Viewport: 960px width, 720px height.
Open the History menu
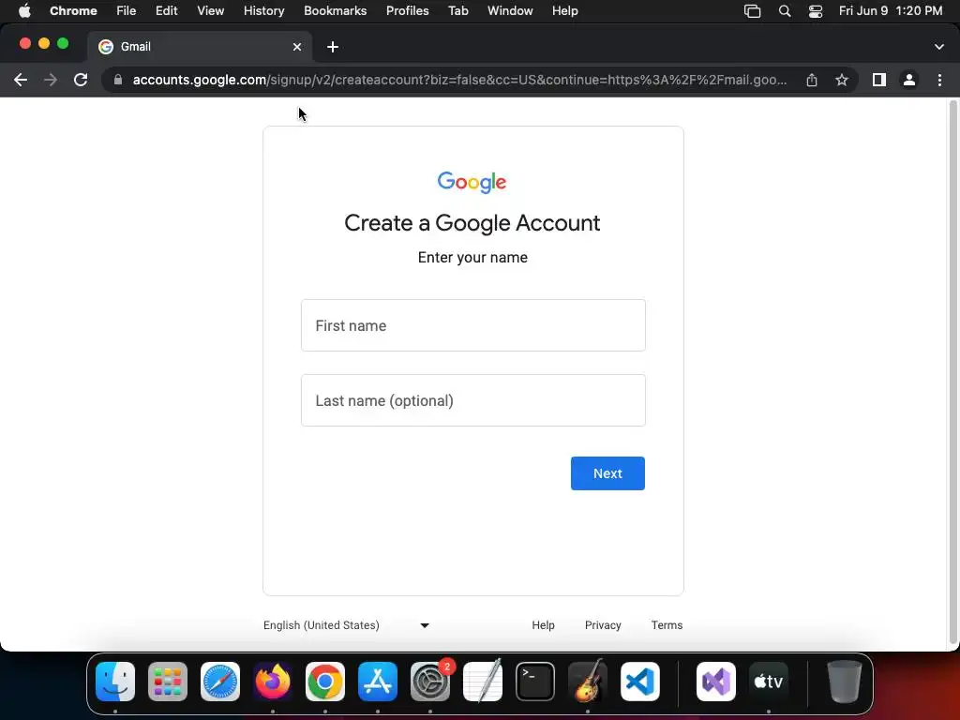coord(263,11)
